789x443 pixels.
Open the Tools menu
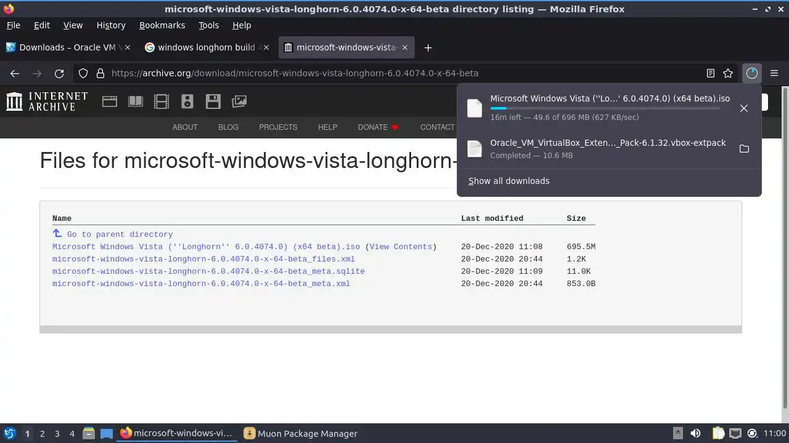coord(208,25)
